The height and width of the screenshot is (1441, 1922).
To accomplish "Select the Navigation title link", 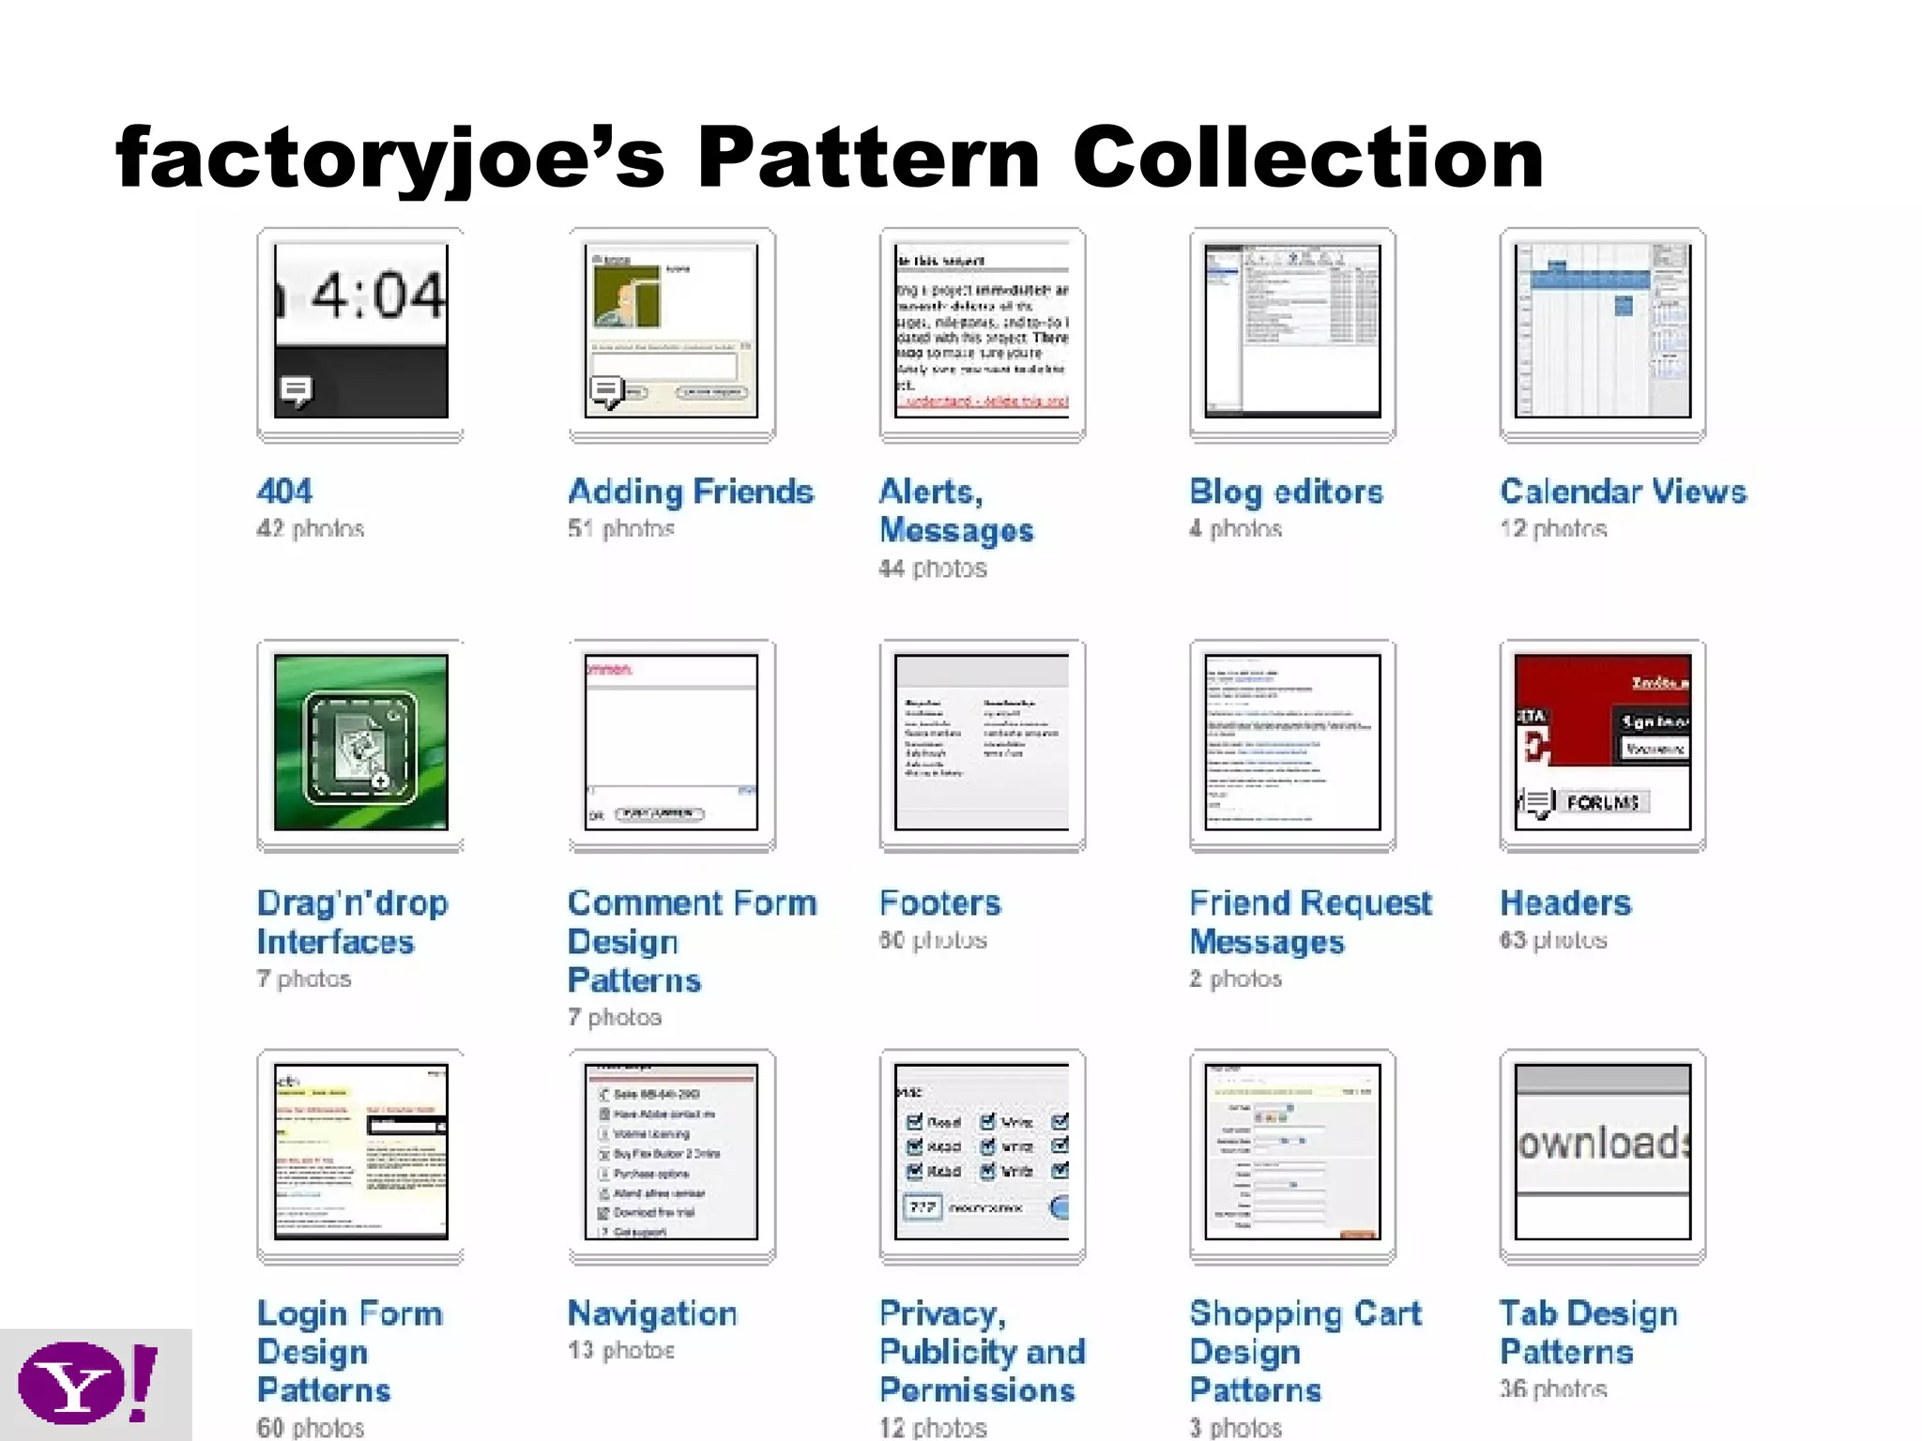I will pyautogui.click(x=652, y=1314).
